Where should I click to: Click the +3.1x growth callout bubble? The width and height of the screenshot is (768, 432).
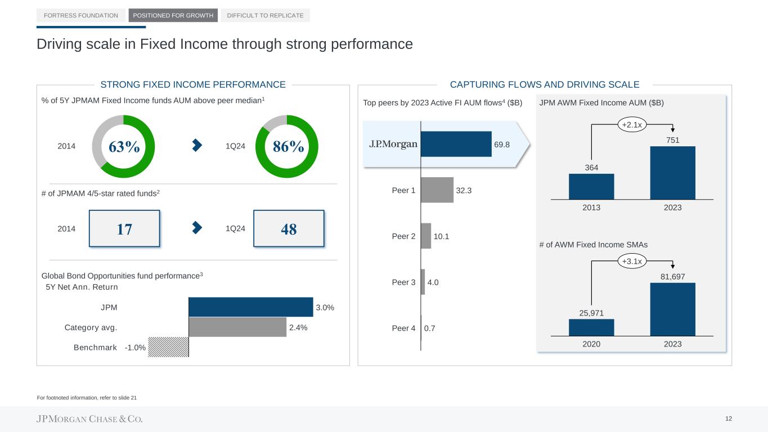[x=632, y=261]
